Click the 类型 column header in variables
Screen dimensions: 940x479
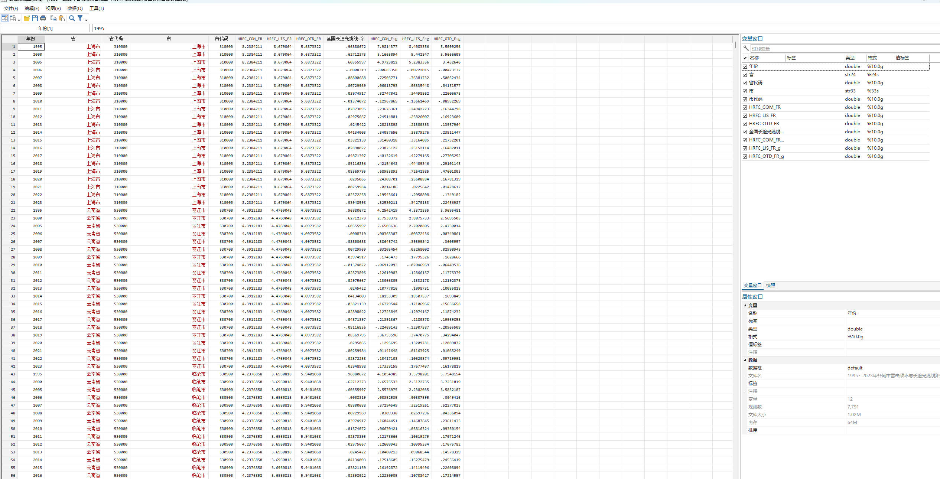click(850, 58)
